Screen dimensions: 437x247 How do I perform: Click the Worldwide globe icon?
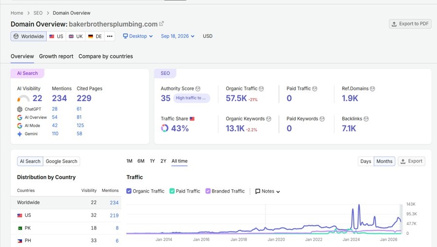click(x=16, y=36)
